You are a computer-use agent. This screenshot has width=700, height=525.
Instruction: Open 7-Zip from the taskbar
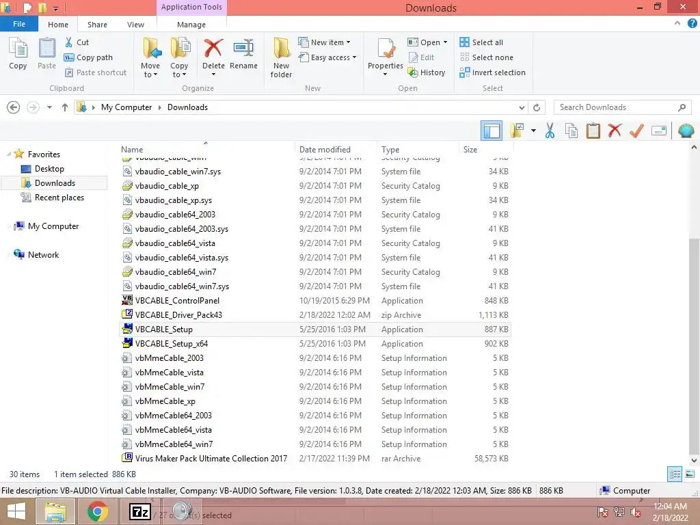(139, 511)
